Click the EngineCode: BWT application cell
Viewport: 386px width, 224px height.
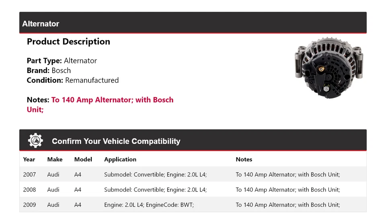149,205
